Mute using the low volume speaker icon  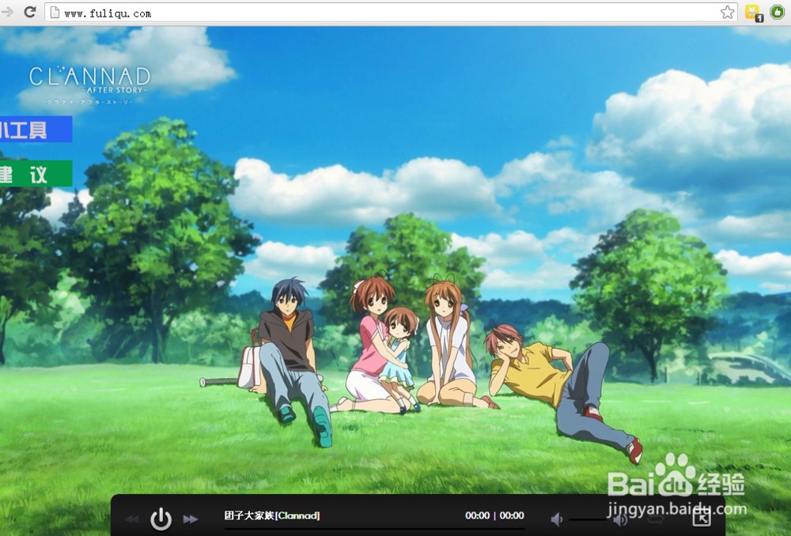(557, 519)
